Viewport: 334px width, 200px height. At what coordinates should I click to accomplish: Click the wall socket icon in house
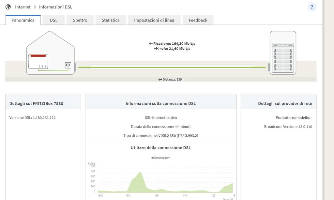[x=68, y=65]
